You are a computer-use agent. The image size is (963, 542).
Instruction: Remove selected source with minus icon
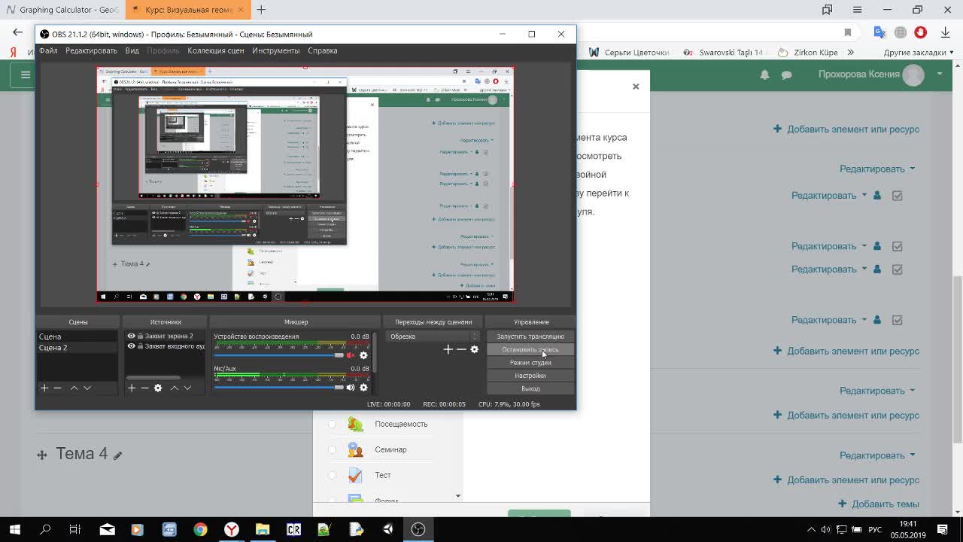144,388
